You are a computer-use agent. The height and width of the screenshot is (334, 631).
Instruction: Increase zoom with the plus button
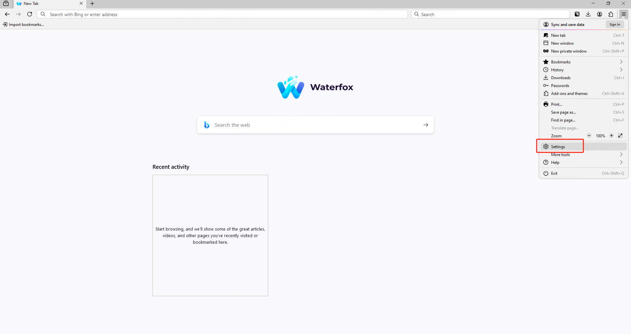click(x=611, y=136)
